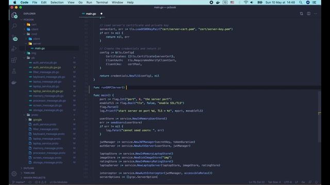Screen dimensions: 330x185
Task: Open keyboard_message.pb.go file
Action: pos(49,77)
